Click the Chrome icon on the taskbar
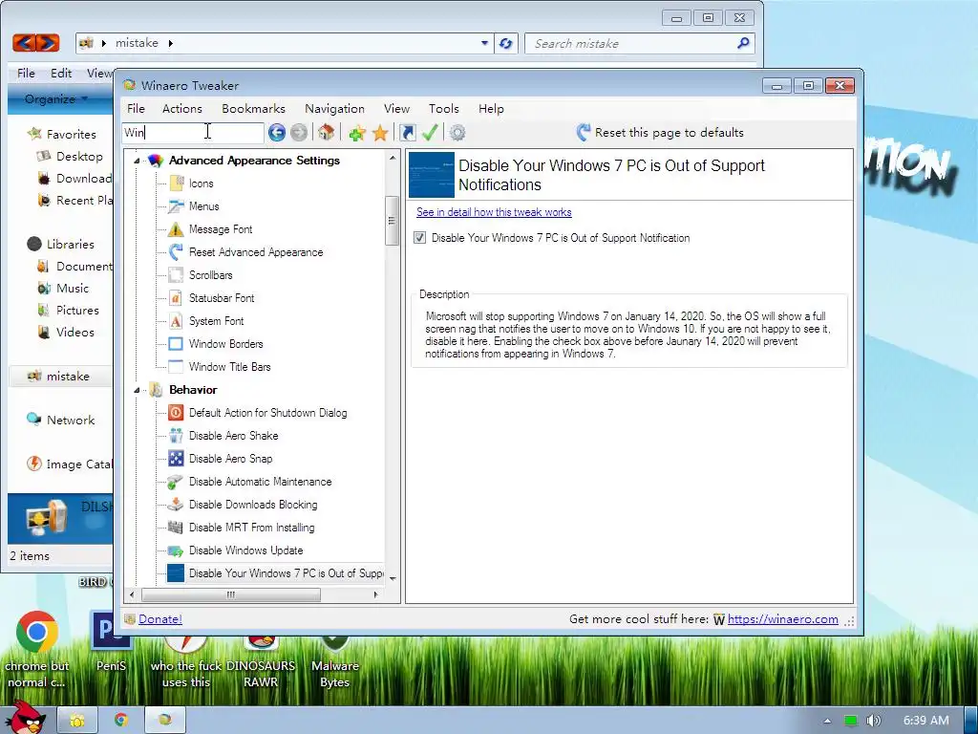The image size is (978, 734). (121, 720)
